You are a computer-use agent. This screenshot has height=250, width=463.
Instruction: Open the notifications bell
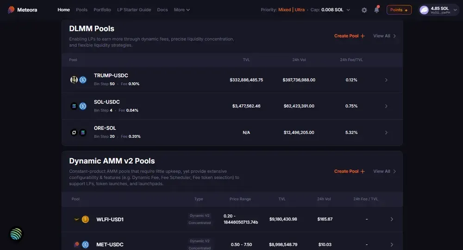point(376,9)
